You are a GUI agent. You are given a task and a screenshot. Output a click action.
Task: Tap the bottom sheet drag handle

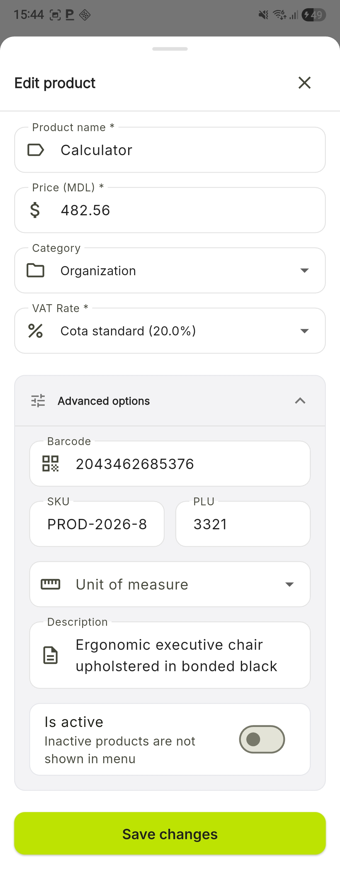coord(170,49)
